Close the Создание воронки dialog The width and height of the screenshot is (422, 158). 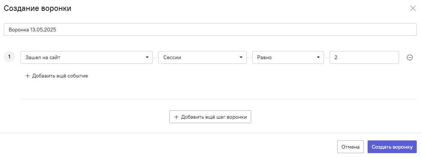coord(413,8)
